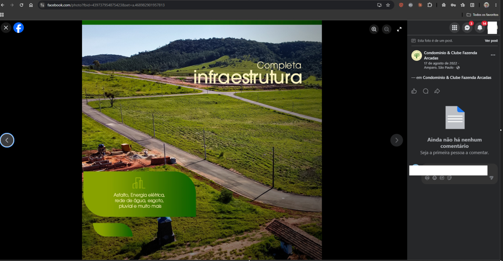Attach a GIF to the comment

point(442,178)
